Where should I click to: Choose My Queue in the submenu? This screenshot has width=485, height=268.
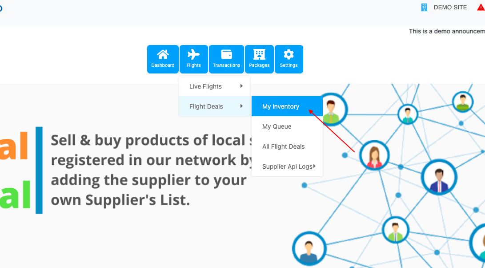point(277,126)
